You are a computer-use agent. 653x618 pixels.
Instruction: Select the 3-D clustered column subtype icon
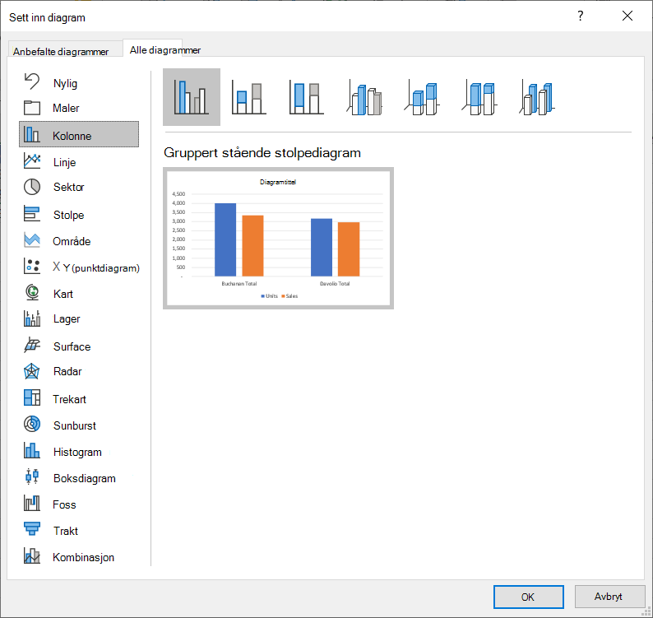(x=364, y=97)
